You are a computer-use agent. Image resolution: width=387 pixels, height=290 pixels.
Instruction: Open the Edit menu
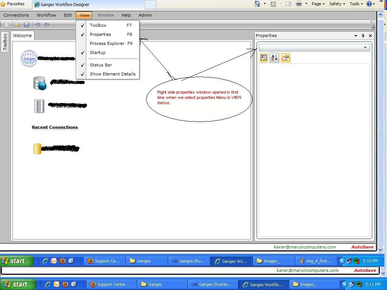click(68, 15)
